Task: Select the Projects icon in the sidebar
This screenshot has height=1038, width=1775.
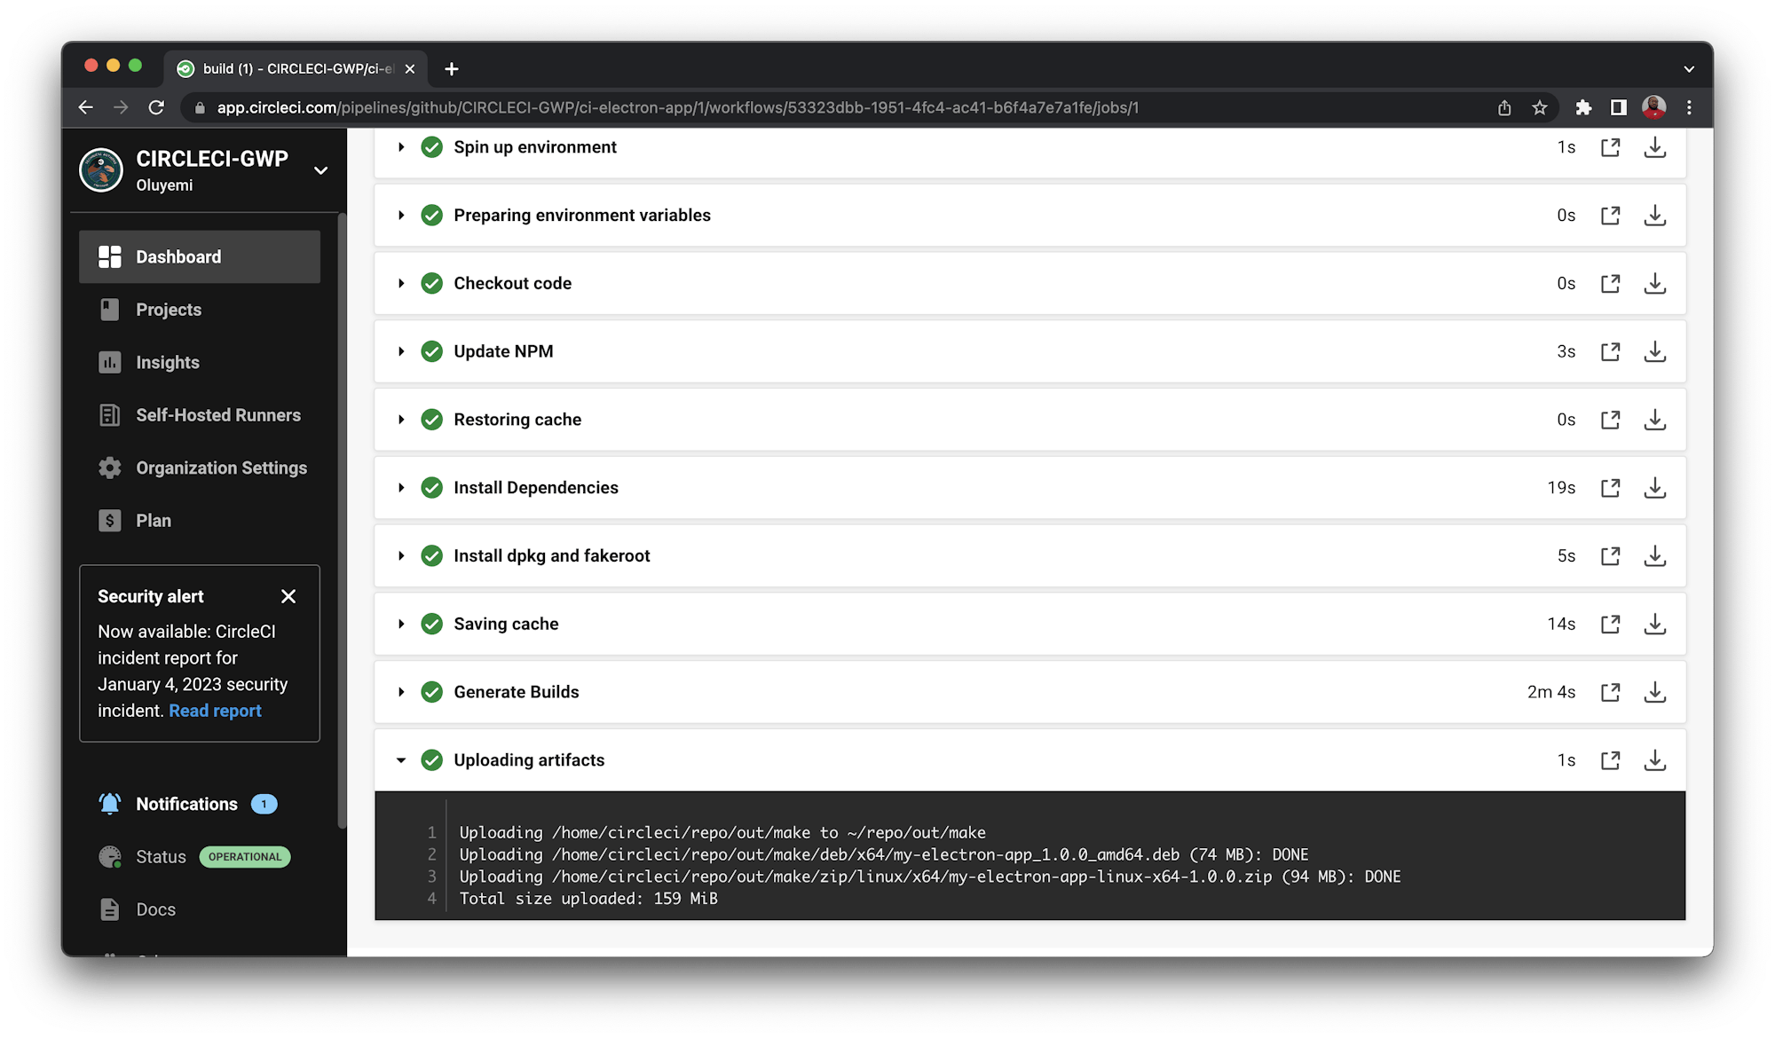Action: [109, 309]
